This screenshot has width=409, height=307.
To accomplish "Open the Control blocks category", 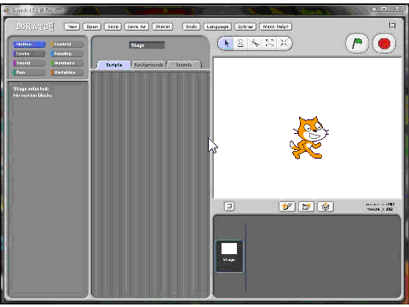I will [x=67, y=44].
